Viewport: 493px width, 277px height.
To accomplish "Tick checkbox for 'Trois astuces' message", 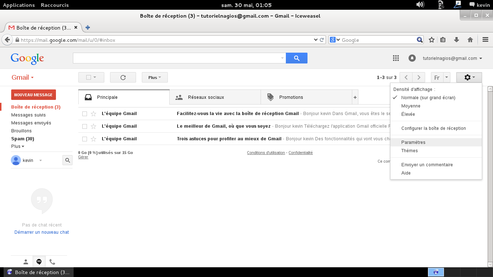I will pyautogui.click(x=84, y=139).
